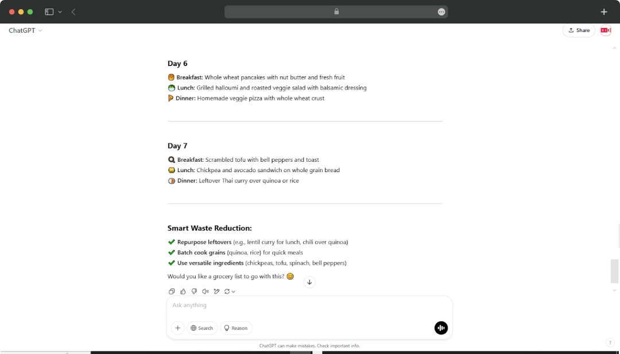This screenshot has height=354, width=620.
Task: Toggle the browser sidebar panel
Action: (49, 11)
